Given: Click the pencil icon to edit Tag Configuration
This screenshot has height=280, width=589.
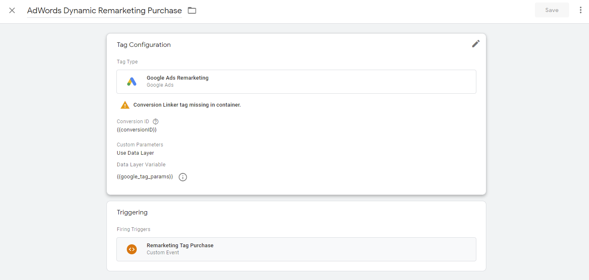Looking at the screenshot, I should [x=476, y=44].
